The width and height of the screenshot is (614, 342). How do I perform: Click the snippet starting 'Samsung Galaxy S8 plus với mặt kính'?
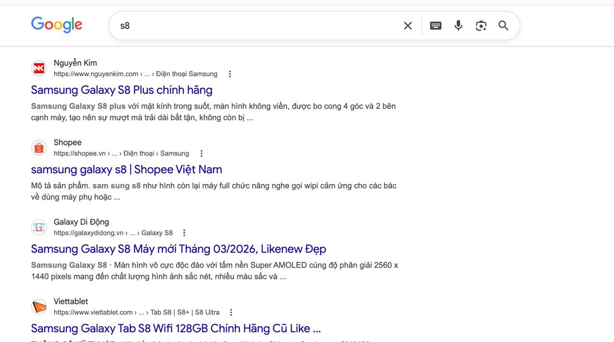point(213,112)
